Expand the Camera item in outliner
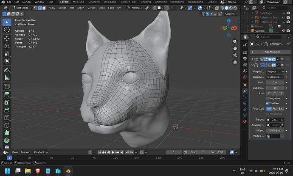 (248, 31)
